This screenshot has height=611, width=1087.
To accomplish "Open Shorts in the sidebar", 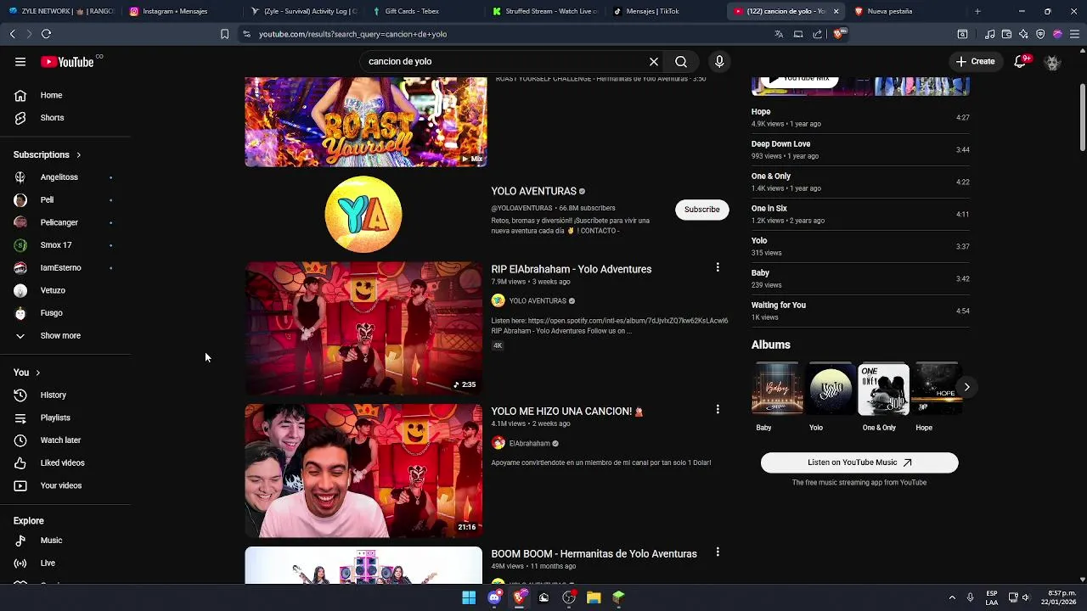I will point(52,118).
